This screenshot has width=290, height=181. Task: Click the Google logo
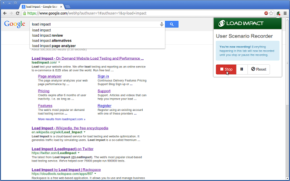[x=15, y=24]
